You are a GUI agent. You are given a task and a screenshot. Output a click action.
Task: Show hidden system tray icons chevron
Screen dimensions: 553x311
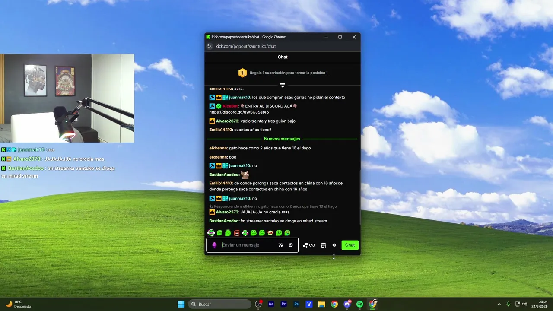coord(499,304)
